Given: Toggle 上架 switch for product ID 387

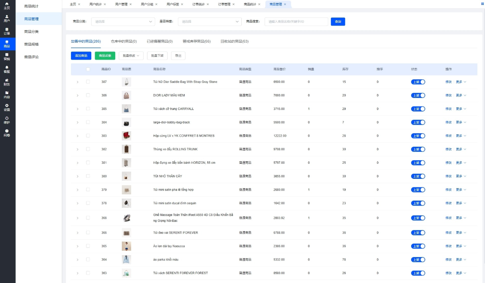Looking at the screenshot, I should pos(418,82).
